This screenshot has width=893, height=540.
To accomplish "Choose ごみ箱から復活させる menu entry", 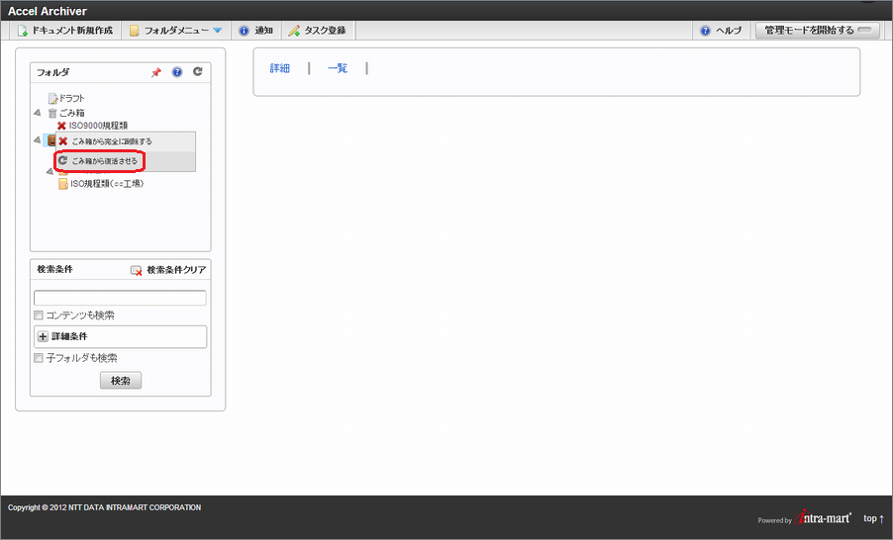I will tap(126, 161).
